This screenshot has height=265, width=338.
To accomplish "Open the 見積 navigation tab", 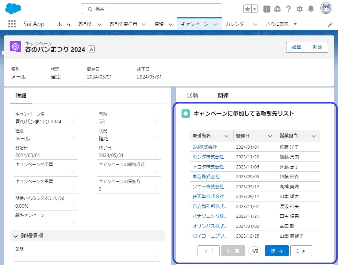I will click(159, 24).
